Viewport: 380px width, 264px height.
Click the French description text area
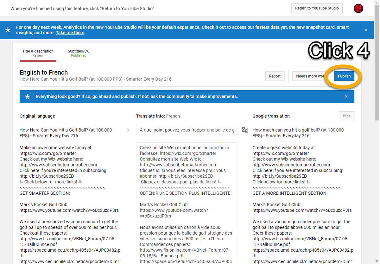[x=187, y=203]
